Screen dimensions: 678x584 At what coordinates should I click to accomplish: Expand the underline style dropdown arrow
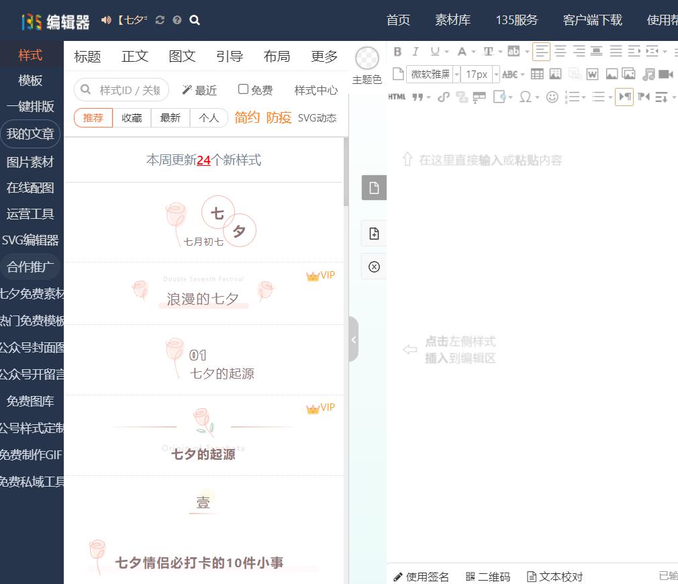pos(446,51)
